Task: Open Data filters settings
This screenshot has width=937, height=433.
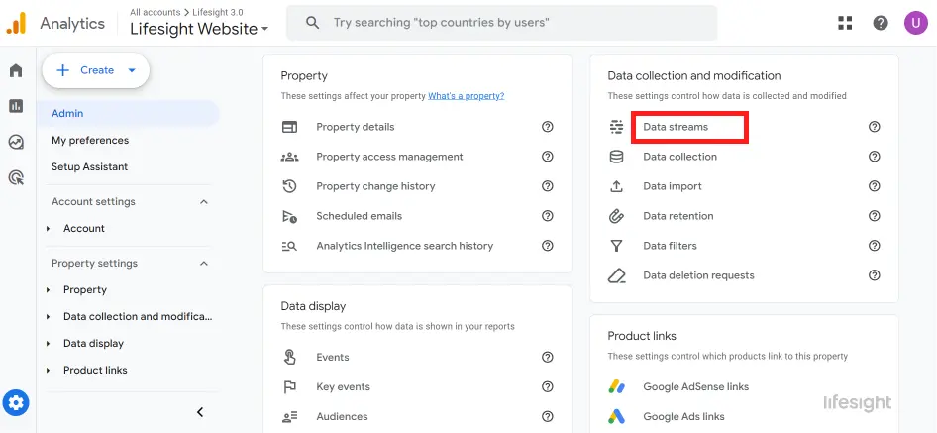Action: tap(670, 246)
